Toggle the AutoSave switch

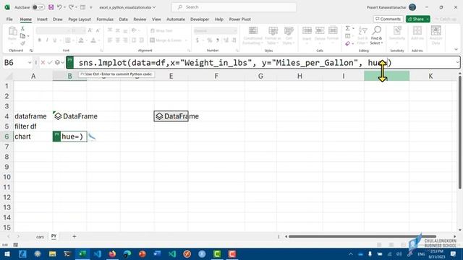38,7
